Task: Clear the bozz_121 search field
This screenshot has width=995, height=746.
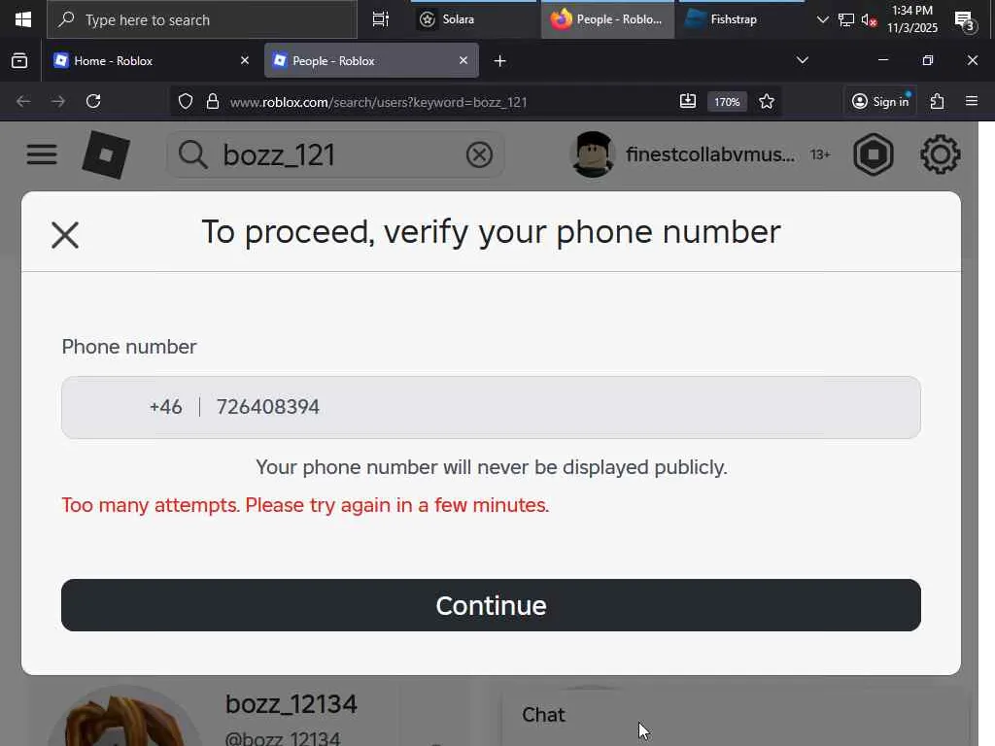Action: tap(479, 154)
